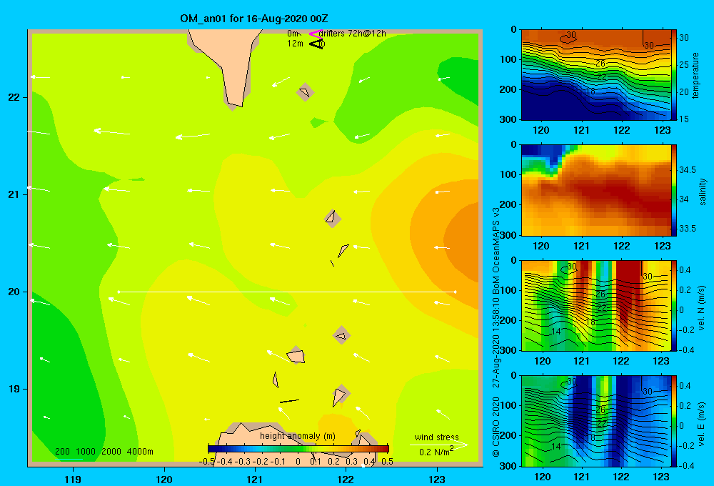714x486 pixels.
Task: Click the '15' tick on temperature scale
Action: point(684,119)
